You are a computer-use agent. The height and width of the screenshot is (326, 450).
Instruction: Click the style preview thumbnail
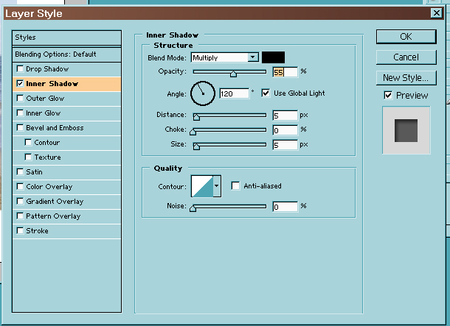pos(405,130)
